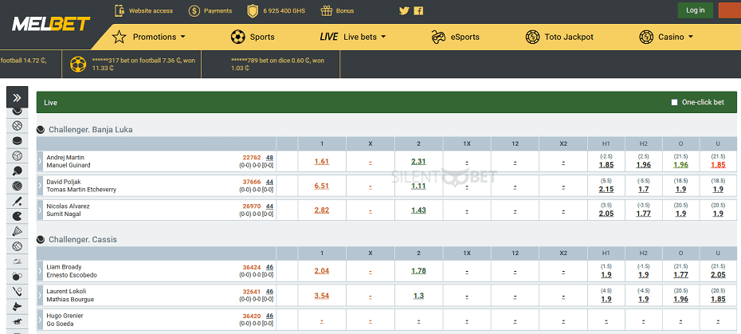The width and height of the screenshot is (741, 334).
Task: Click the Casino chip icon
Action: tap(646, 37)
